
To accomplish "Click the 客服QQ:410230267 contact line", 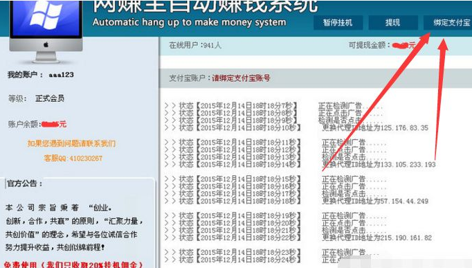I will pyautogui.click(x=73, y=158).
